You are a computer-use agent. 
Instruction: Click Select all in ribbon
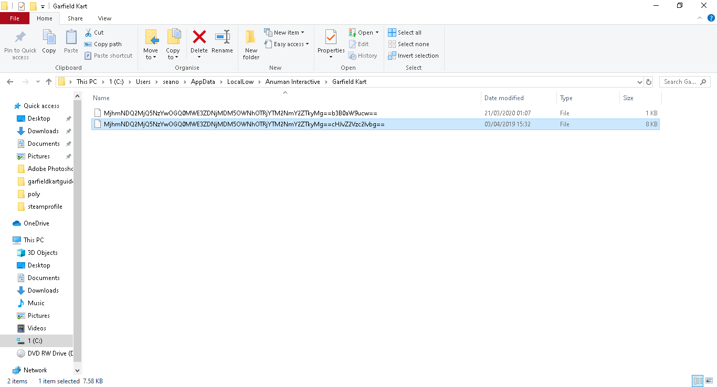tap(405, 33)
